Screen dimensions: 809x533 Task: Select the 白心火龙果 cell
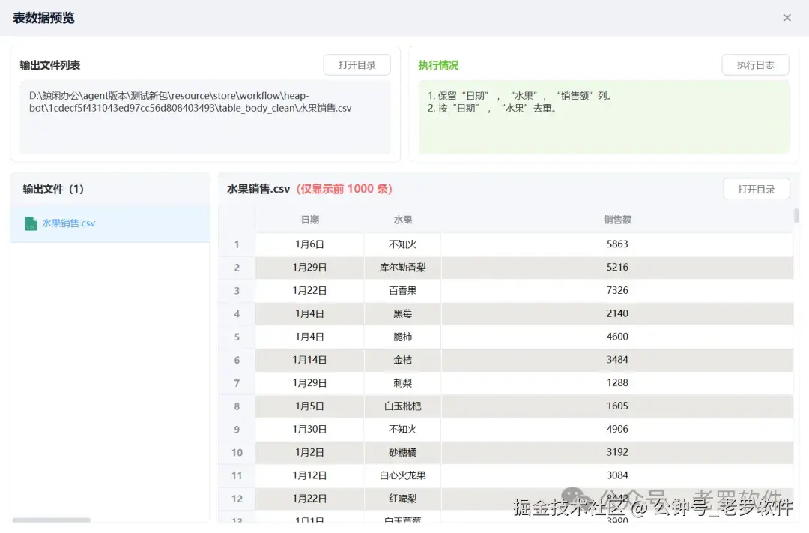point(402,476)
